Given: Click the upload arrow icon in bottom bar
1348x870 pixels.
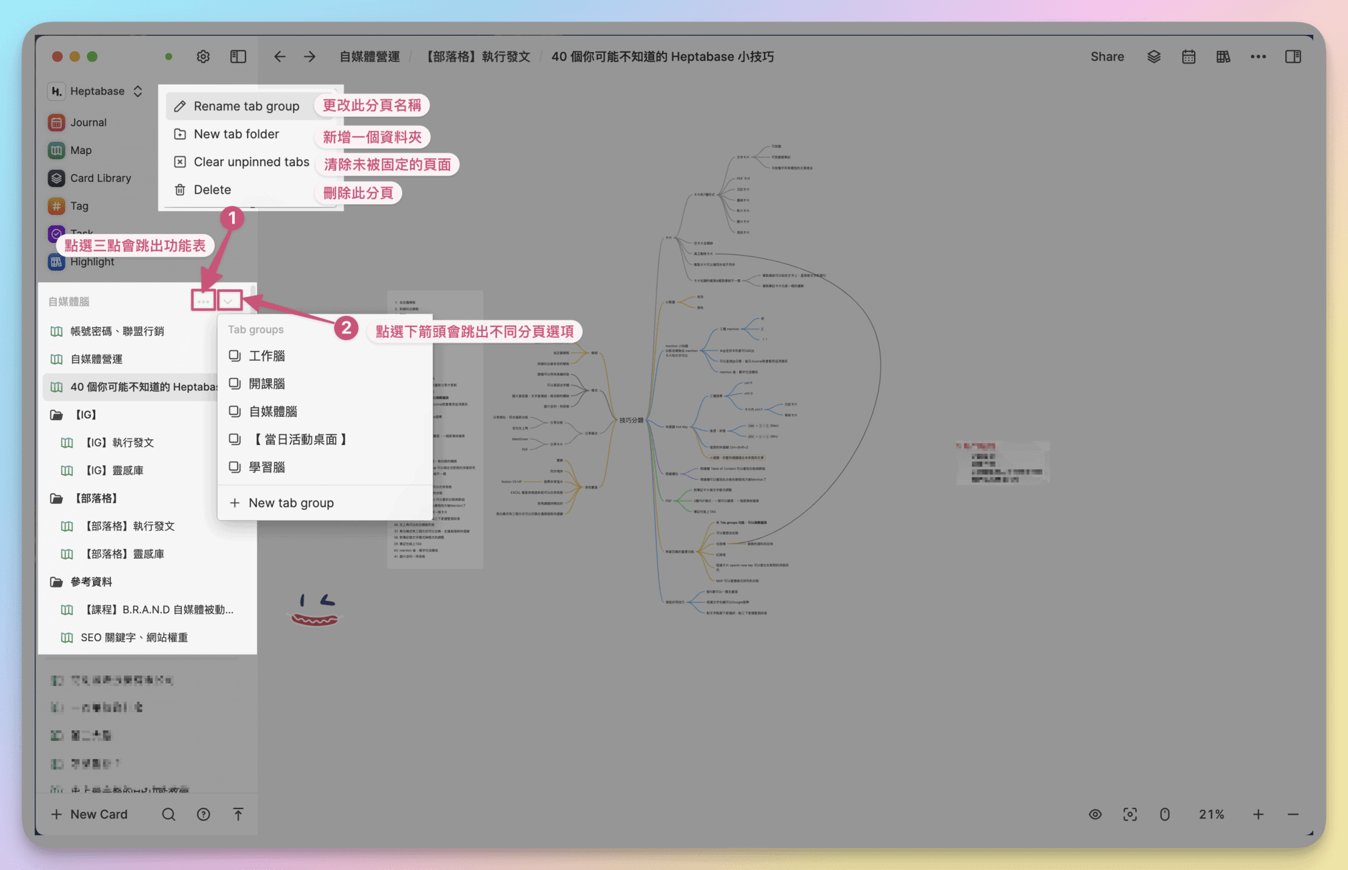Looking at the screenshot, I should point(238,814).
